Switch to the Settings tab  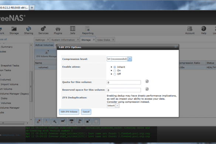pos(40,40)
